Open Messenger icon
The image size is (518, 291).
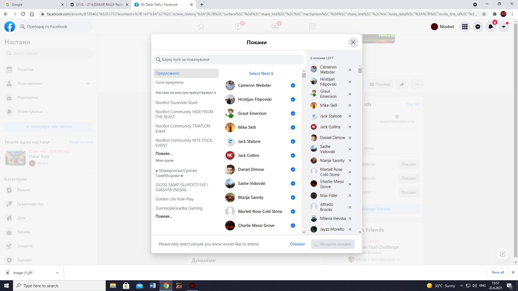(x=478, y=27)
